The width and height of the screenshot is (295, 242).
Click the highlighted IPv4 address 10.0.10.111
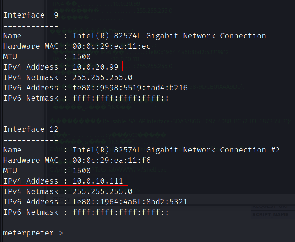click(98, 181)
